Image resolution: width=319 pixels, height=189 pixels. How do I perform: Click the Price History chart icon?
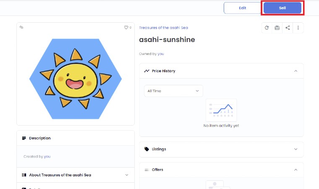point(146,71)
